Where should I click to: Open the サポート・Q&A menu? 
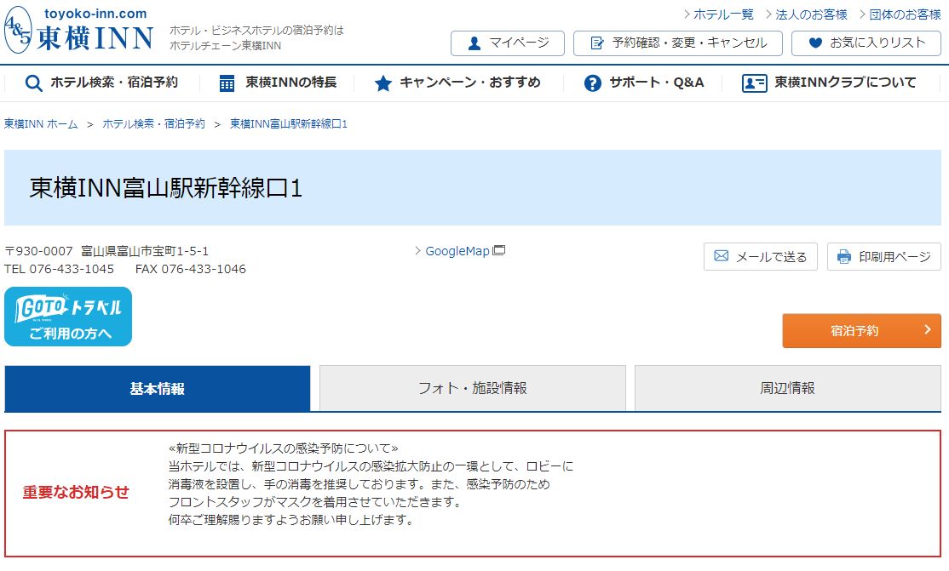644,83
